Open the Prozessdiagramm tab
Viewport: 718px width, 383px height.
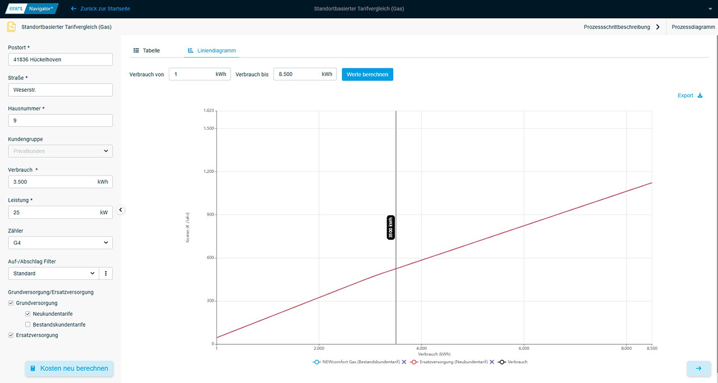point(692,27)
